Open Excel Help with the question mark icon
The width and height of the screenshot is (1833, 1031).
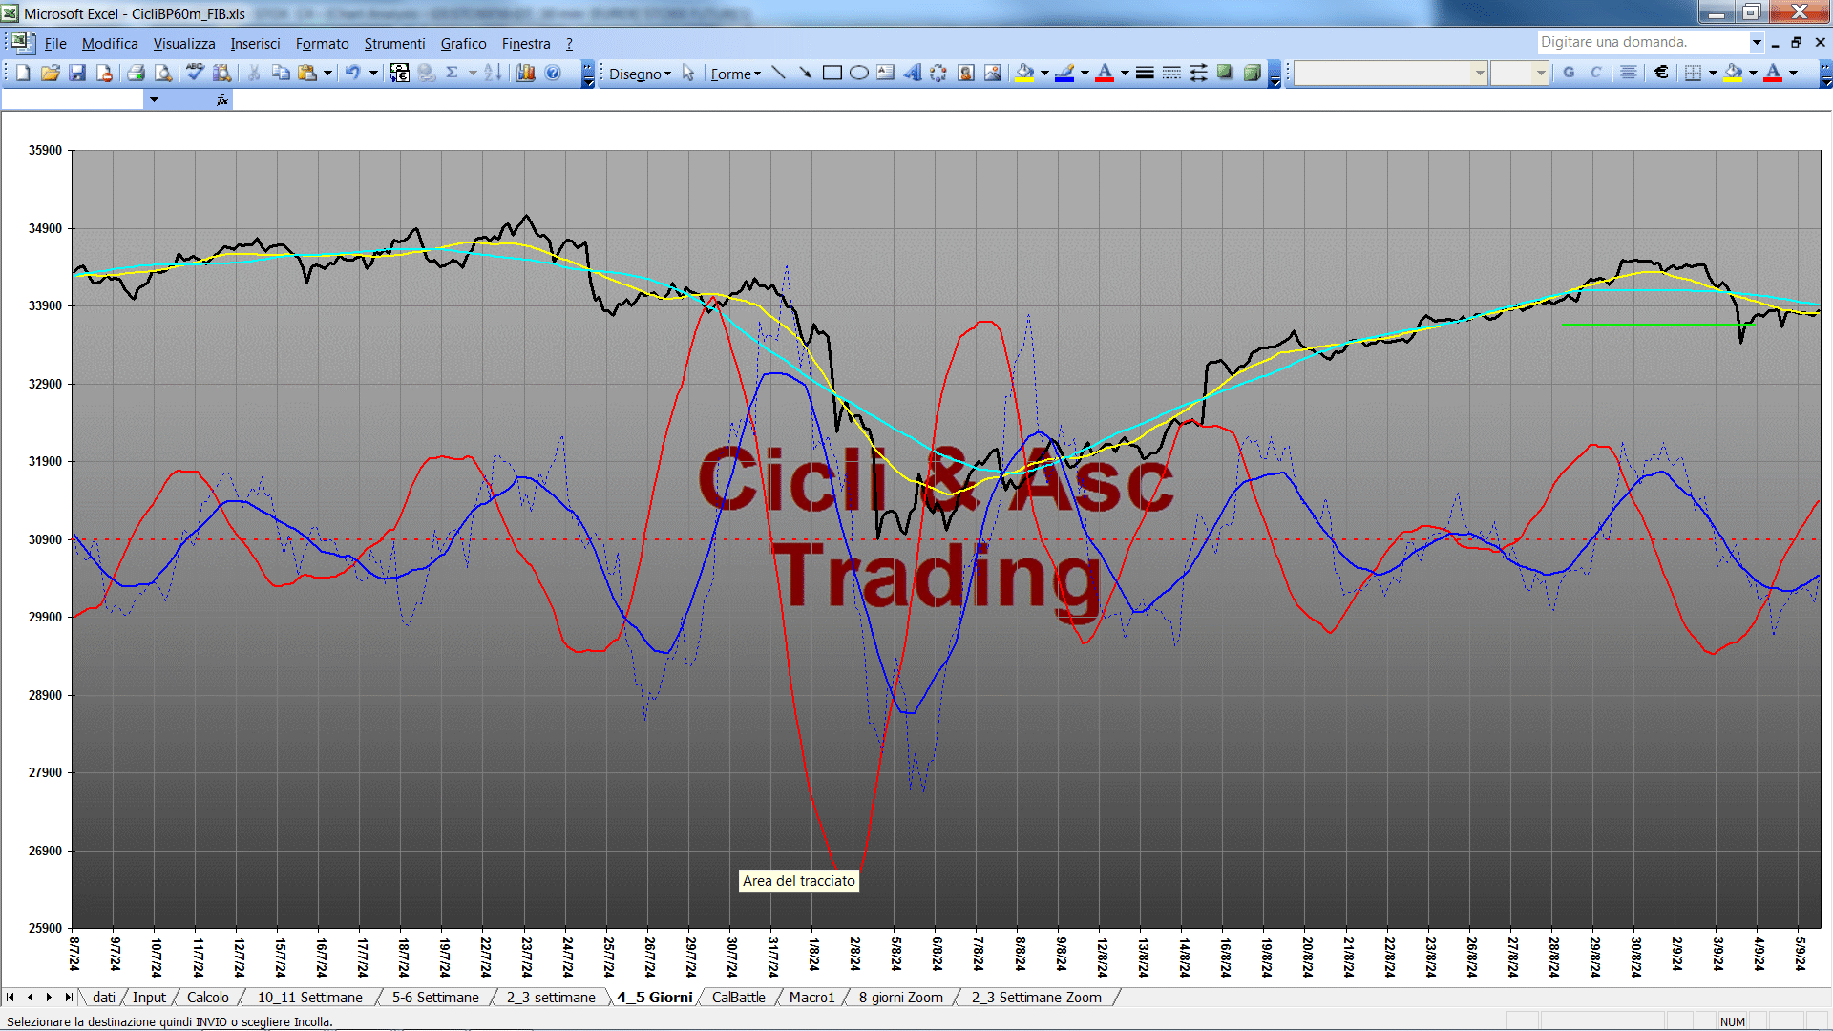point(553,73)
